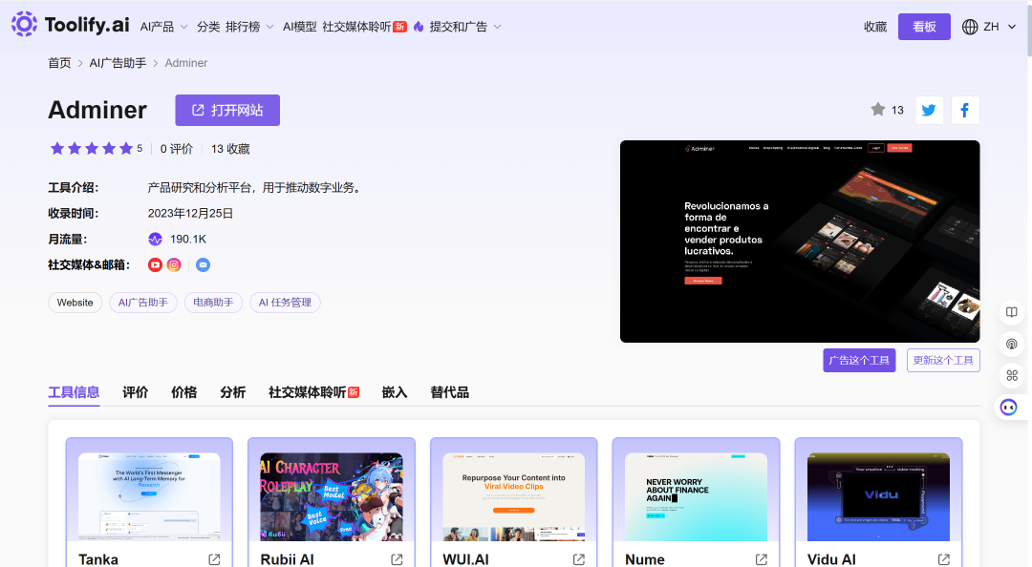Click the email contact icon
The height and width of the screenshot is (567, 1032).
tap(203, 264)
